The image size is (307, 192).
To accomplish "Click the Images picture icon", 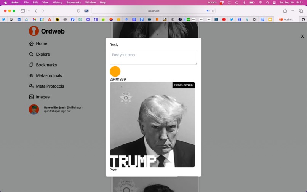I will tap(31, 97).
